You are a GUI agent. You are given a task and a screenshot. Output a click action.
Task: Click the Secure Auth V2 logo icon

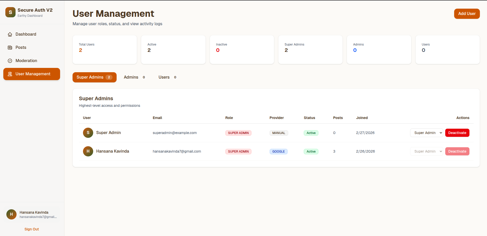(x=10, y=12)
